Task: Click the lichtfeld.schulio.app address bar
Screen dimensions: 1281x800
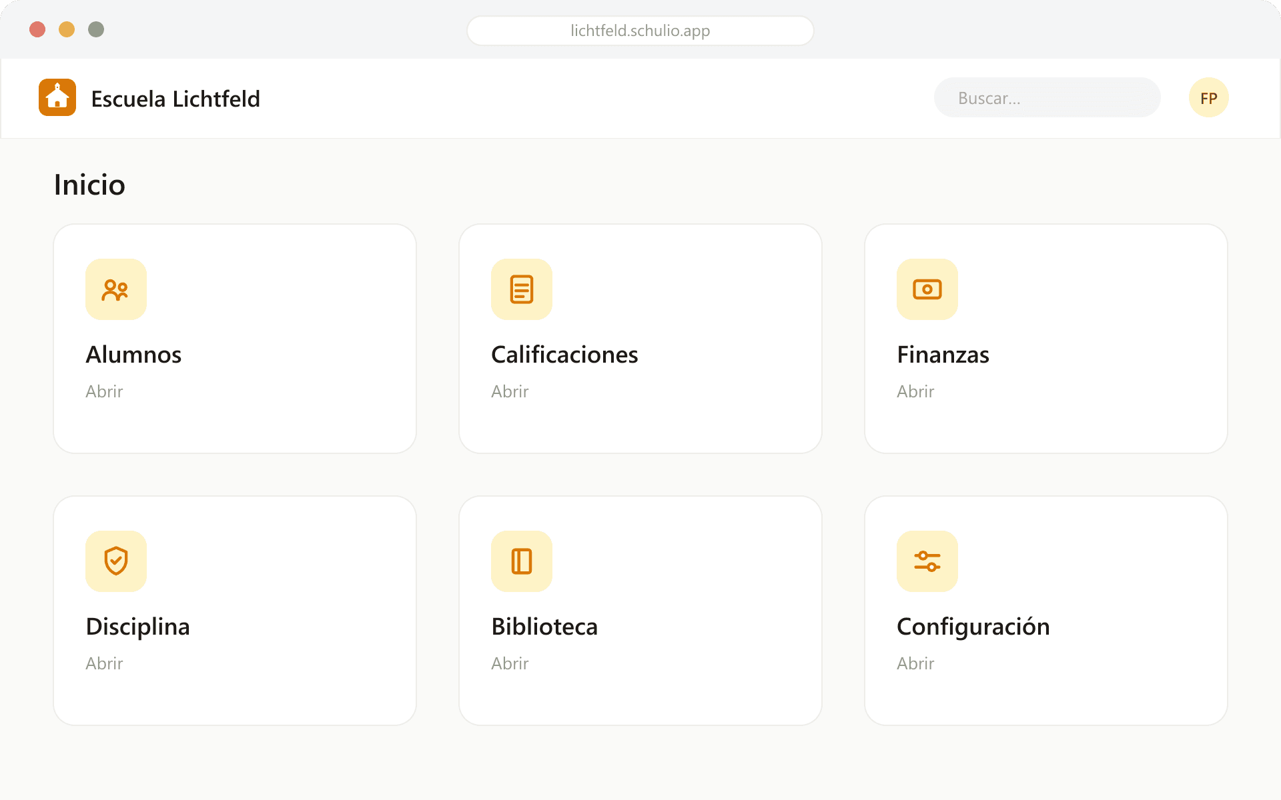Action: click(640, 31)
